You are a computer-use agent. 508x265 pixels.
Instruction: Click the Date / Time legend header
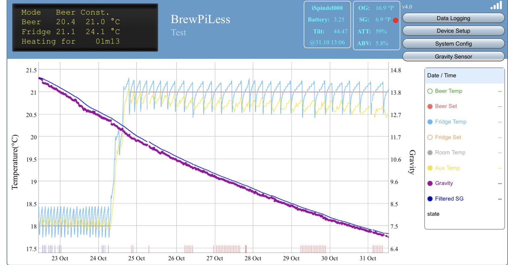[x=442, y=75]
